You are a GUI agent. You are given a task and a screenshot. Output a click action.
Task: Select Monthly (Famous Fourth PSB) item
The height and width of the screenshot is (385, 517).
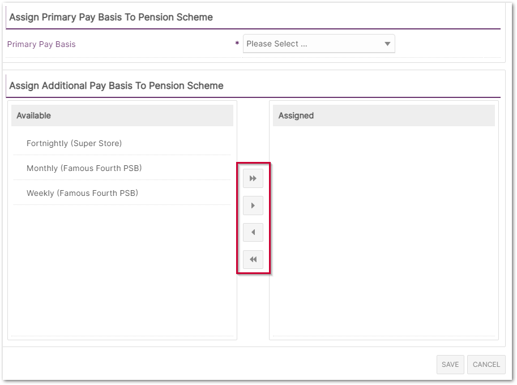[84, 168]
